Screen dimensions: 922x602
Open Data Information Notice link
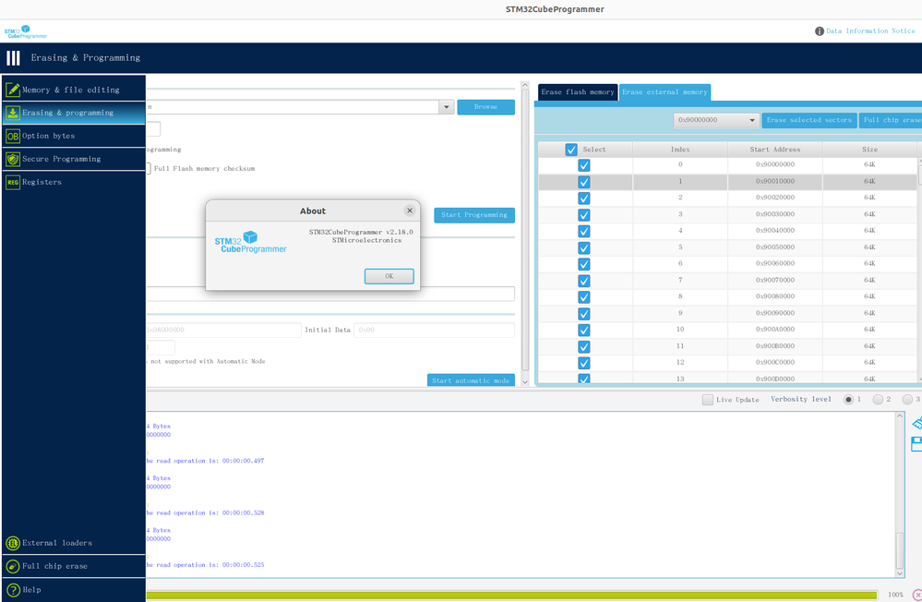pyautogui.click(x=870, y=31)
